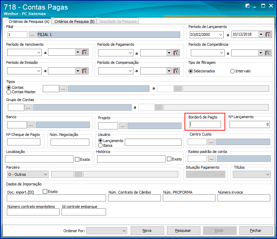This screenshot has width=277, height=239.
Task: Click the Filial lookup ellipsis button
Action: coord(32,34)
